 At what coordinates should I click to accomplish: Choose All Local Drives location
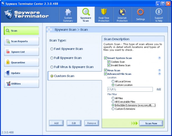pos(113,81)
